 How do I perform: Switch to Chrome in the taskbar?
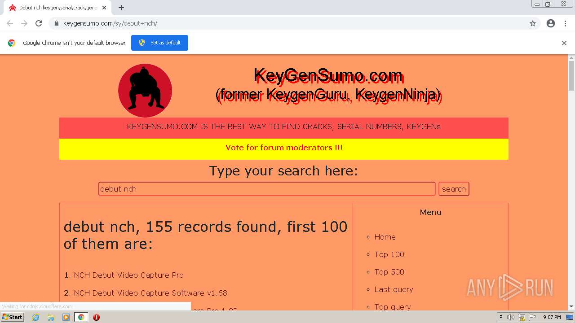tap(81, 317)
